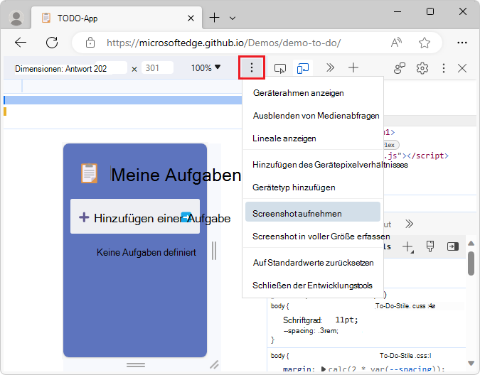Click the add-task plus icon in the app
480x375 pixels.
(84, 217)
